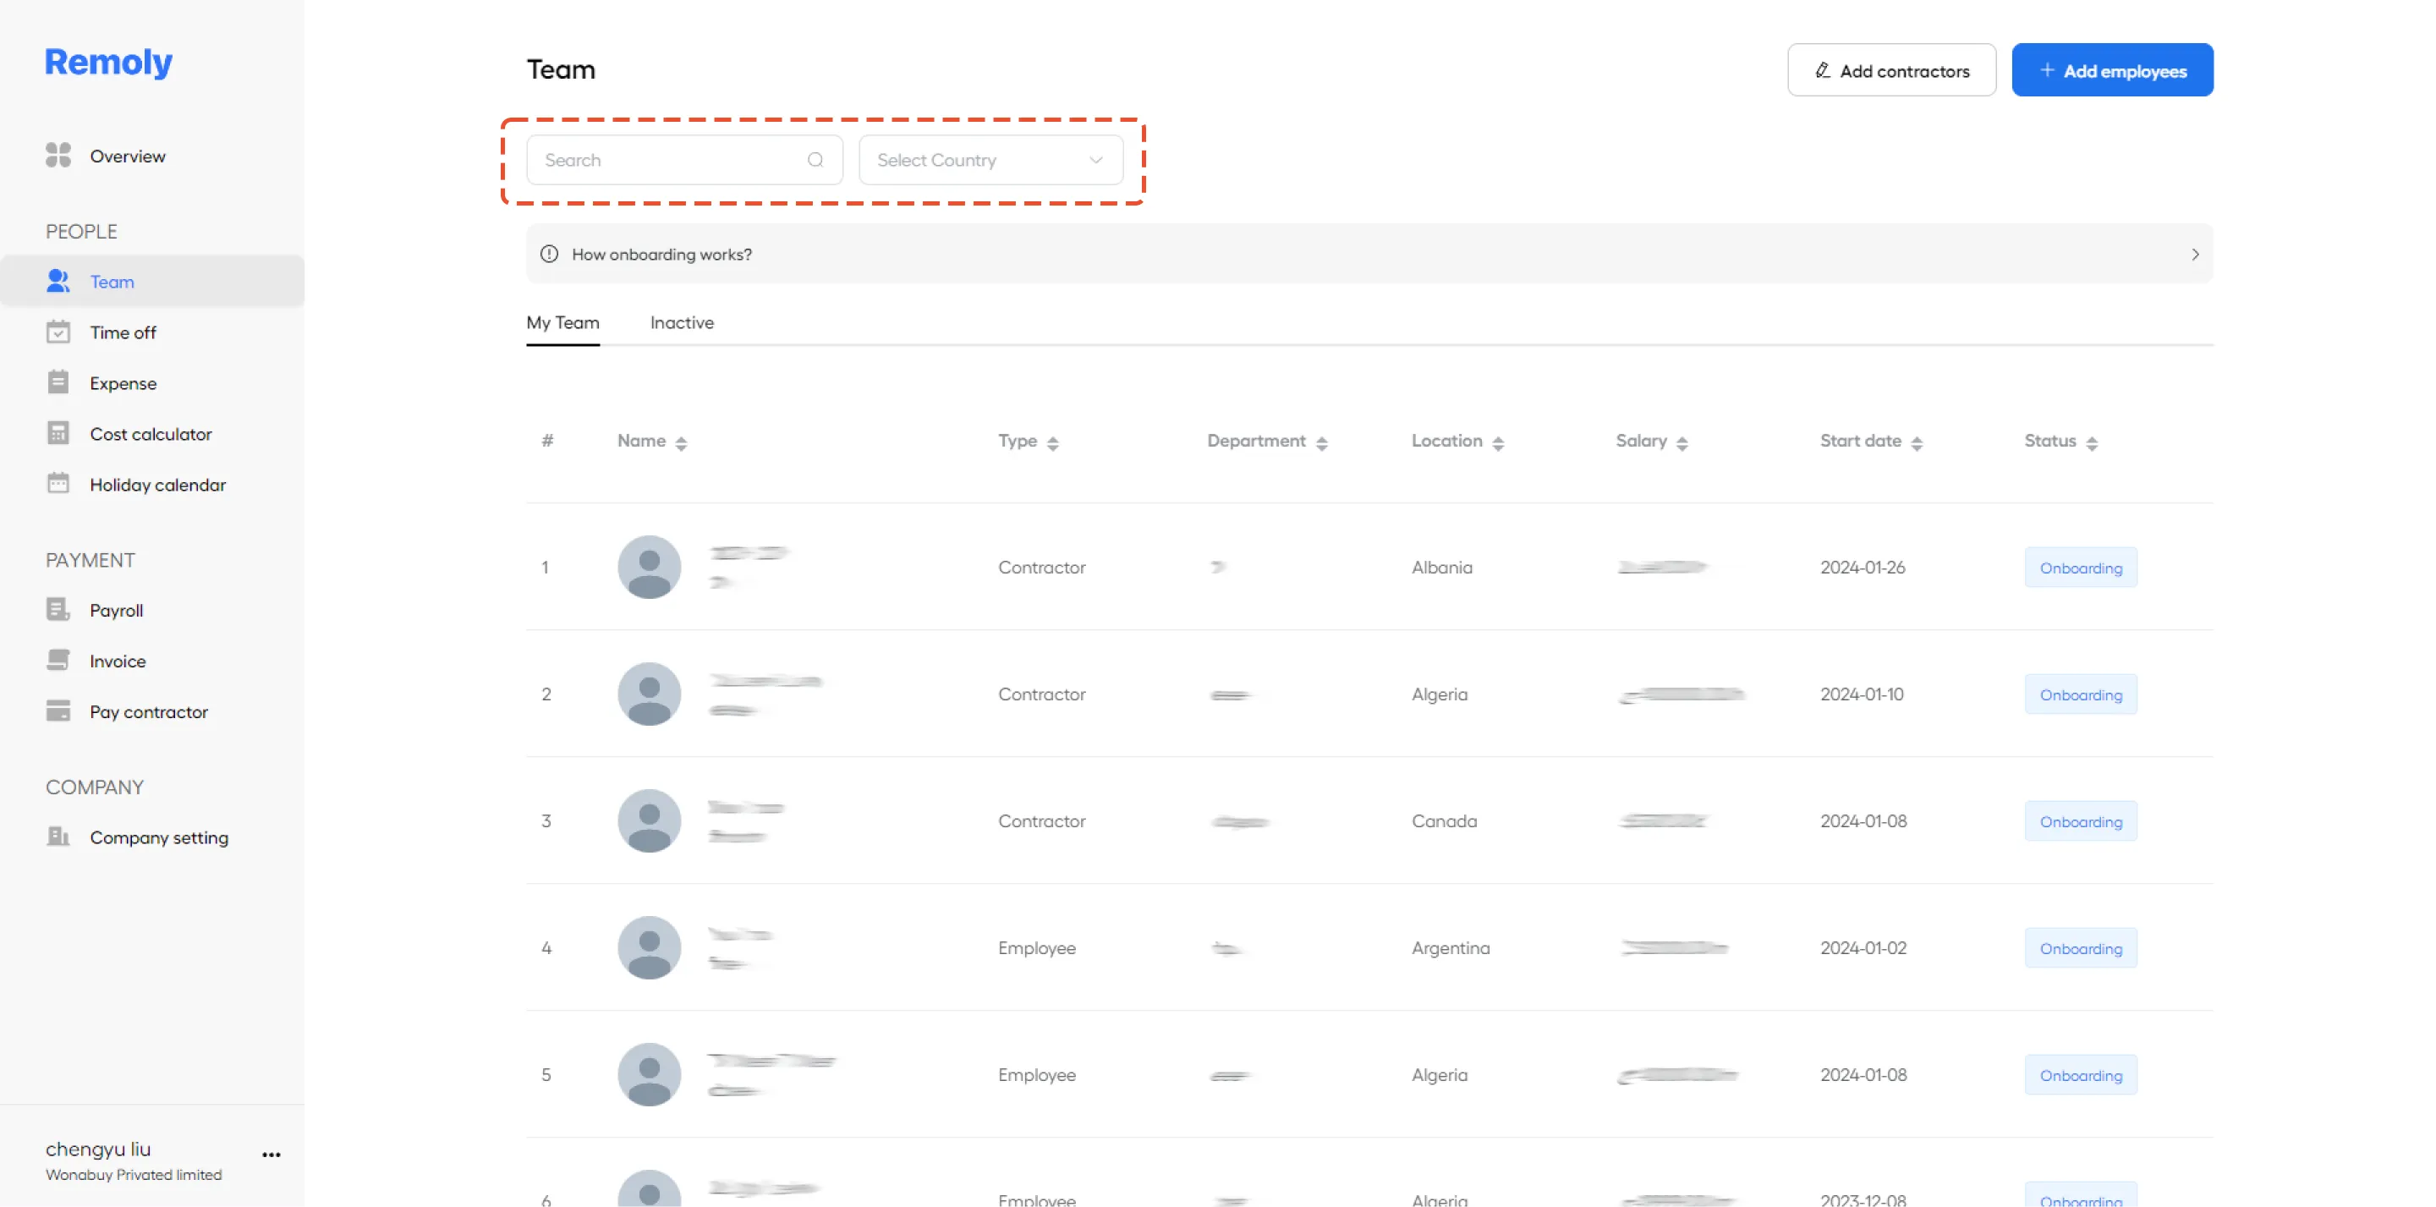Click start date 2024-01-10

1862,694
